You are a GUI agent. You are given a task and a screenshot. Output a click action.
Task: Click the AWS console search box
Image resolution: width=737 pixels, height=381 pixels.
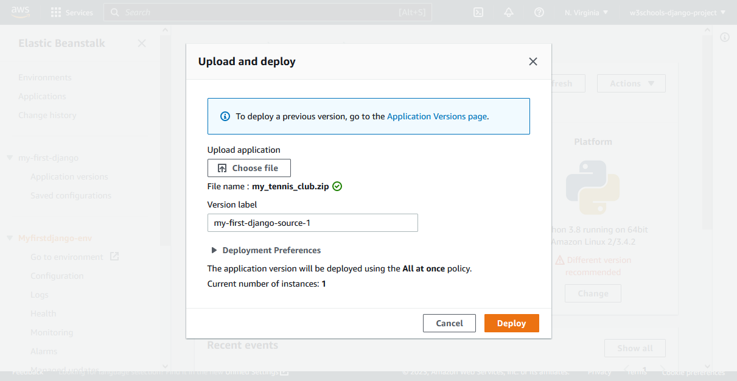tap(268, 12)
